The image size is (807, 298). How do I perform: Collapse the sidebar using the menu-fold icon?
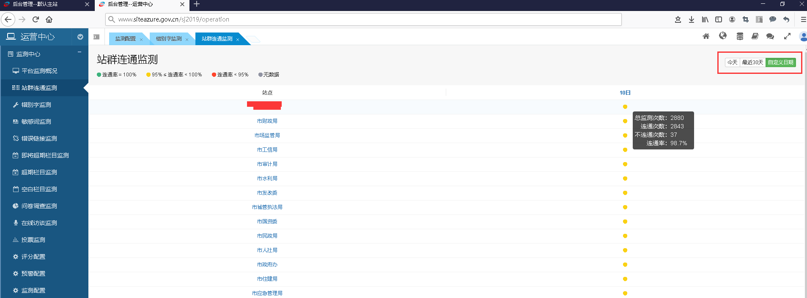96,37
